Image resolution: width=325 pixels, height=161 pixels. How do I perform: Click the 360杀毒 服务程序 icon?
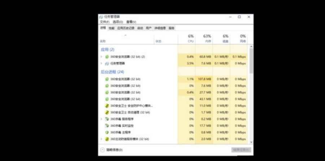click(x=107, y=119)
